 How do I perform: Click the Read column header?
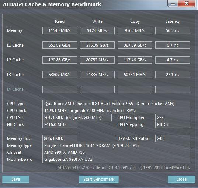pos(60,21)
